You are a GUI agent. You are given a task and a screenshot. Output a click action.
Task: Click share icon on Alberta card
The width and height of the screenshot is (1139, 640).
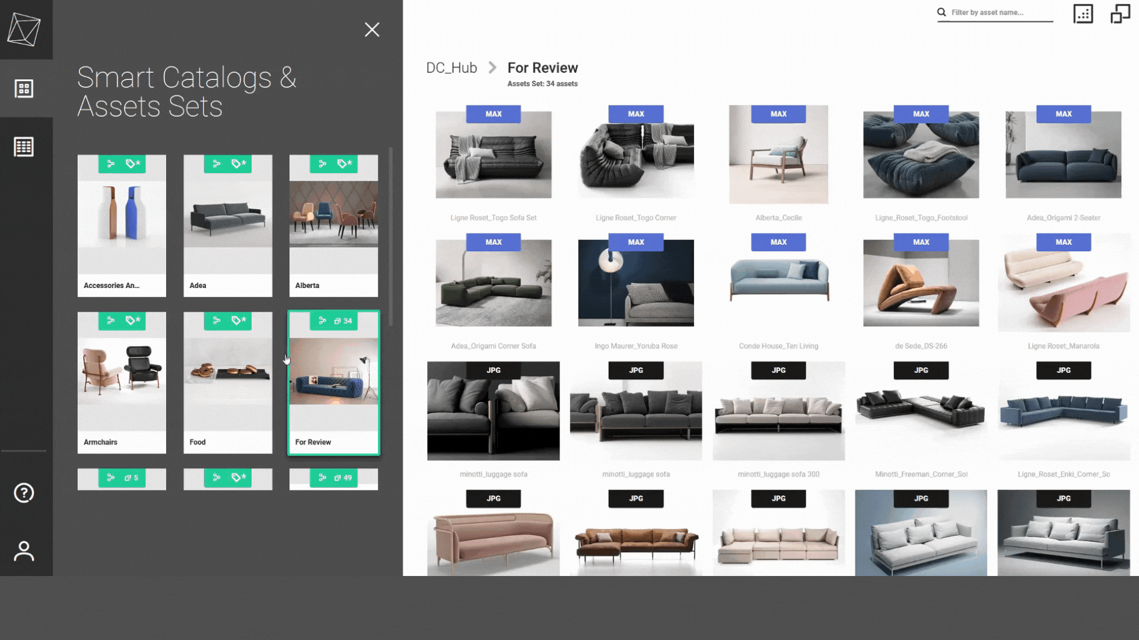click(x=322, y=164)
